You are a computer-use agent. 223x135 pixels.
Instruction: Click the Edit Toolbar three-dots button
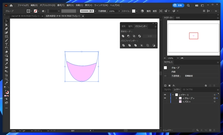(6, 108)
